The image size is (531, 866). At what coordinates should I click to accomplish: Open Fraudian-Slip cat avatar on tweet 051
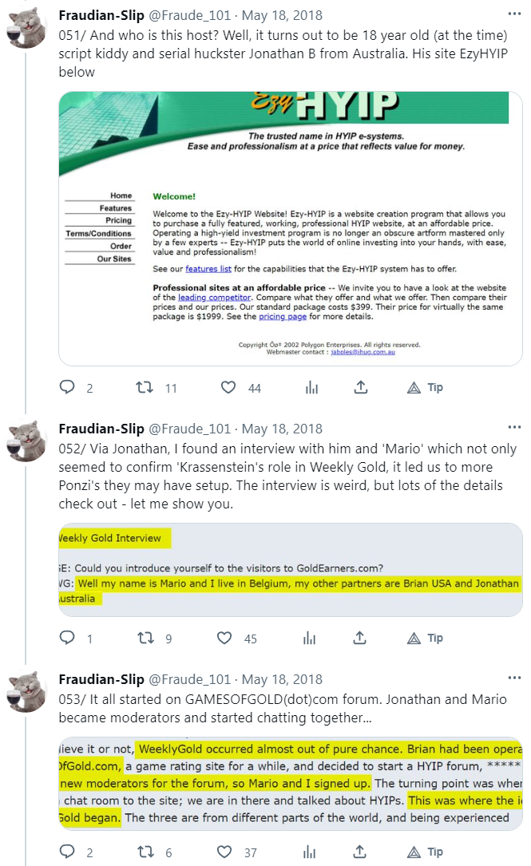click(26, 26)
